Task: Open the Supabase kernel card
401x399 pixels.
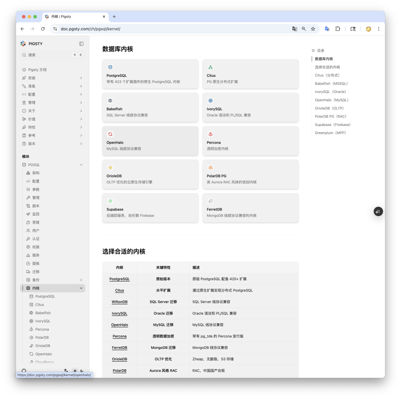Action: point(150,208)
